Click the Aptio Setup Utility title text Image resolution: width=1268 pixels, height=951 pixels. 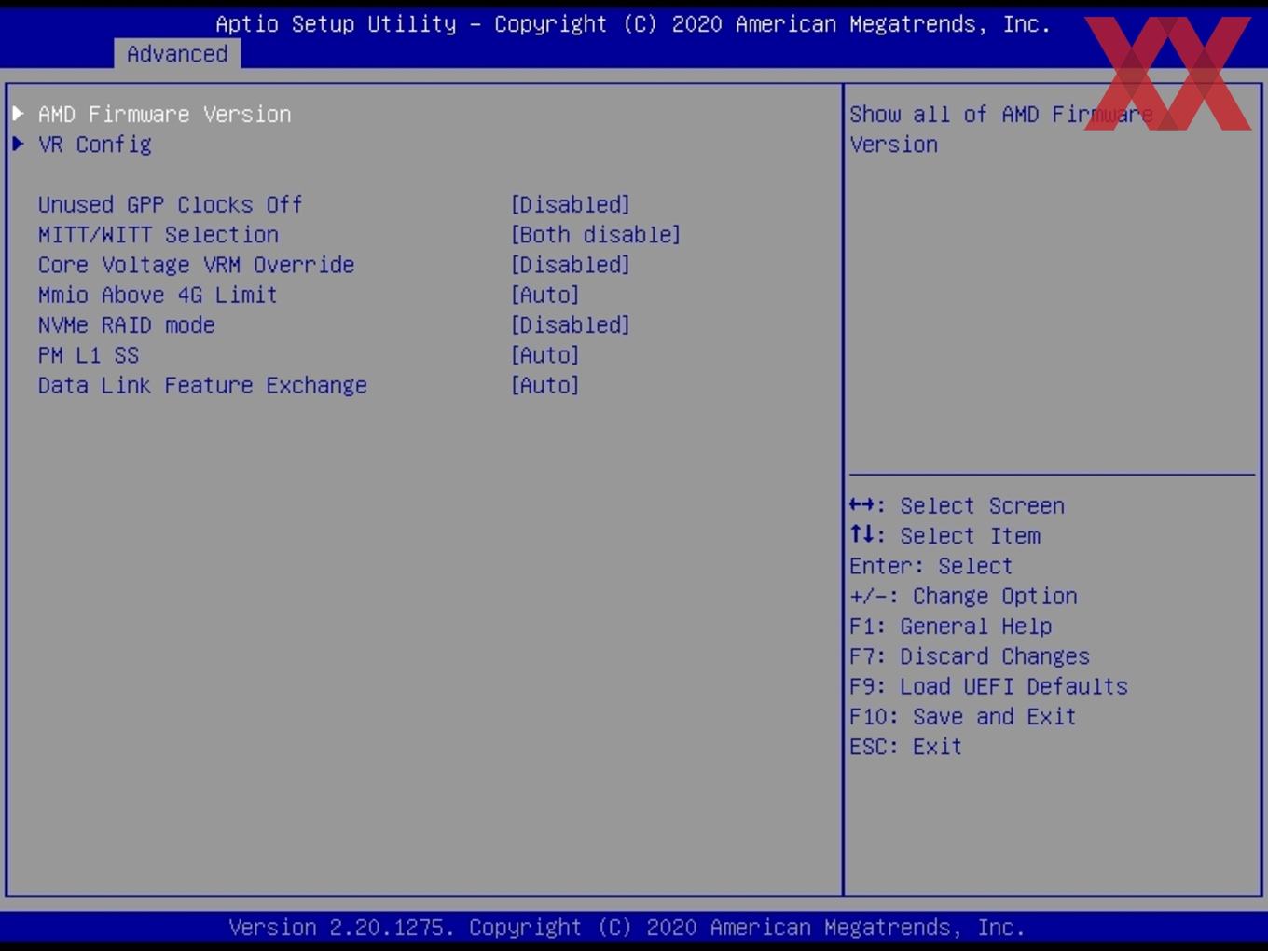coord(633,24)
